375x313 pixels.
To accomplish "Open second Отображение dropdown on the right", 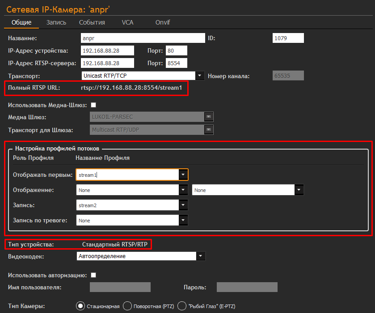I will click(299, 190).
